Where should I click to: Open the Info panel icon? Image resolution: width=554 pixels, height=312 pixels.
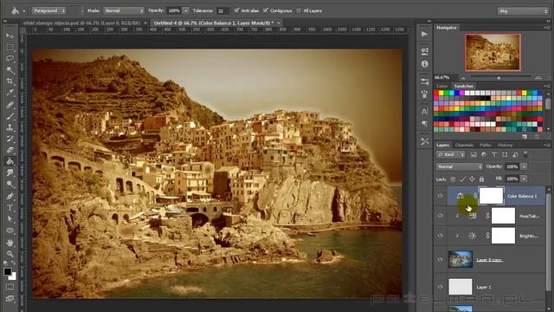tap(425, 64)
